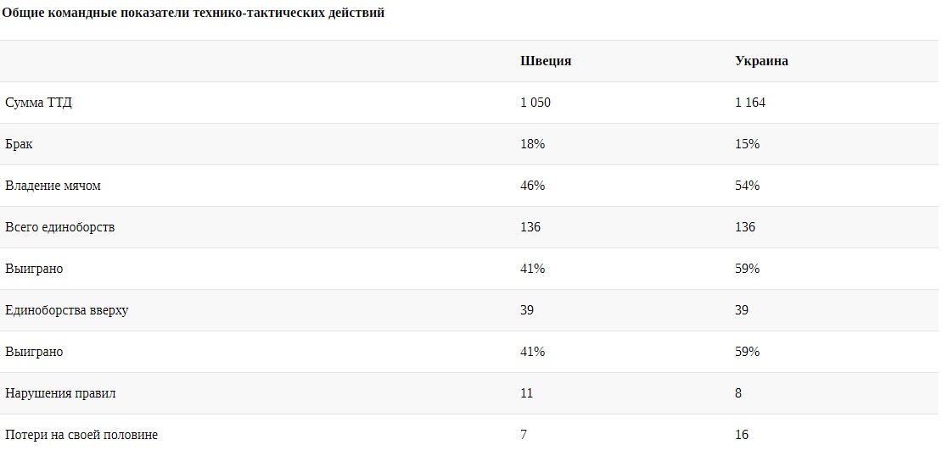Select the Украина column header

(761, 61)
